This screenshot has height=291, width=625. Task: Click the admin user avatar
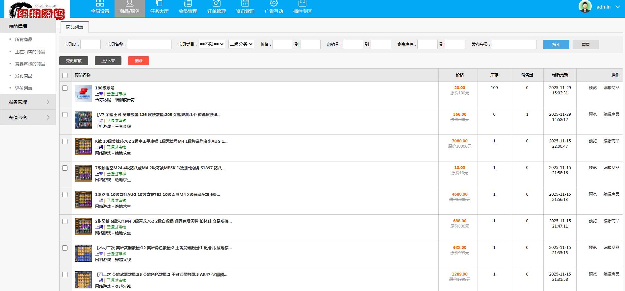pos(585,7)
